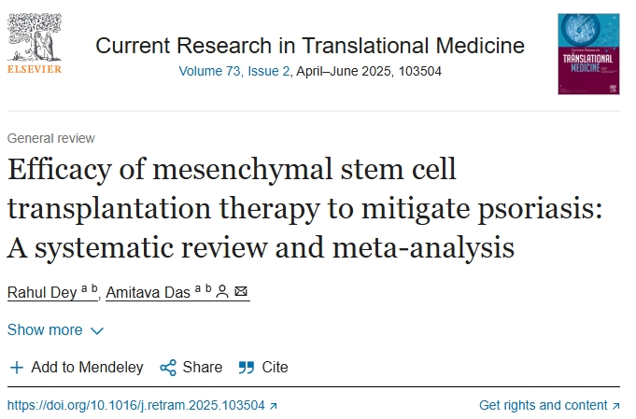The height and width of the screenshot is (419, 636).
Task: Expand the Show more section
Action: click(x=45, y=330)
